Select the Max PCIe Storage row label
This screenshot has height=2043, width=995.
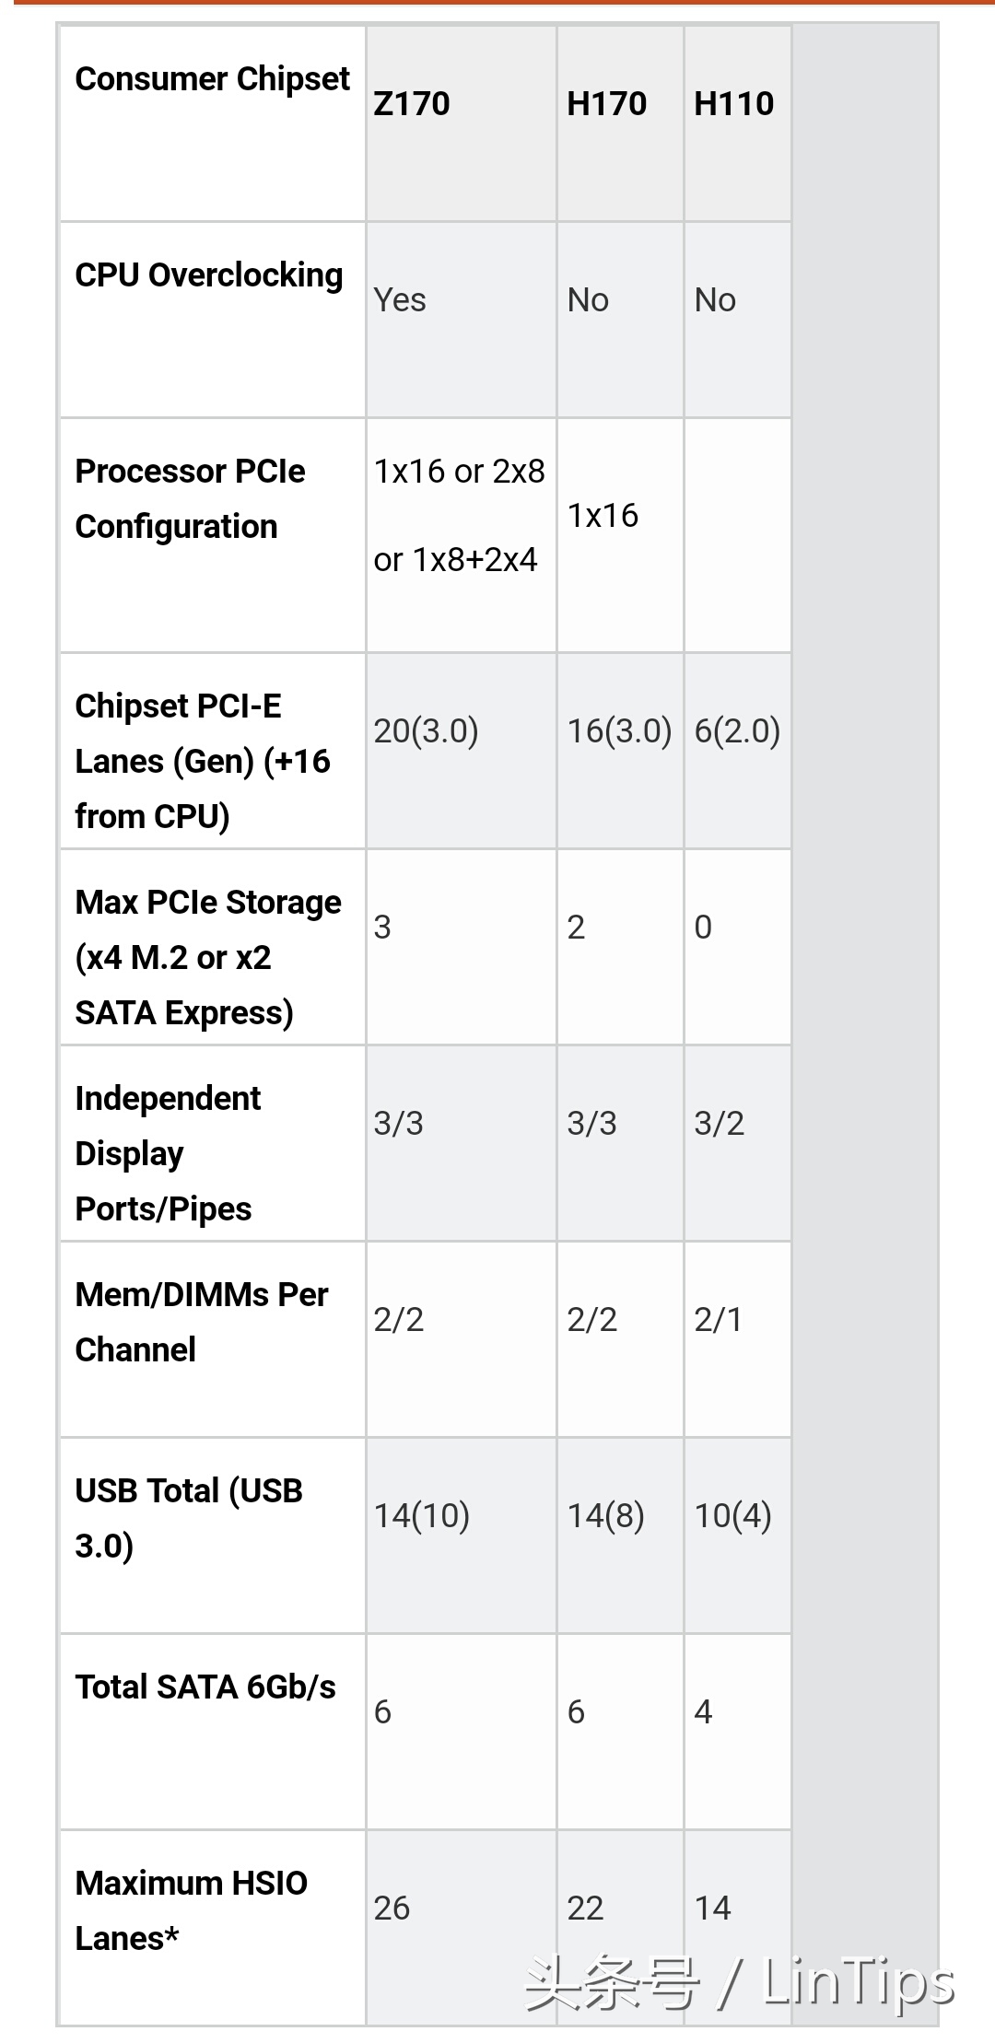click(208, 957)
